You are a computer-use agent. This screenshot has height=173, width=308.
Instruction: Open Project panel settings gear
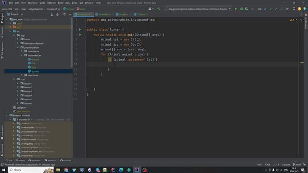64,14
